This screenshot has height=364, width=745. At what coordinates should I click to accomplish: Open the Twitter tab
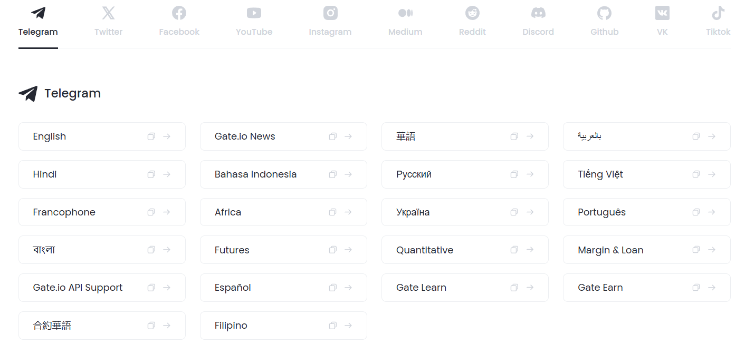108,22
